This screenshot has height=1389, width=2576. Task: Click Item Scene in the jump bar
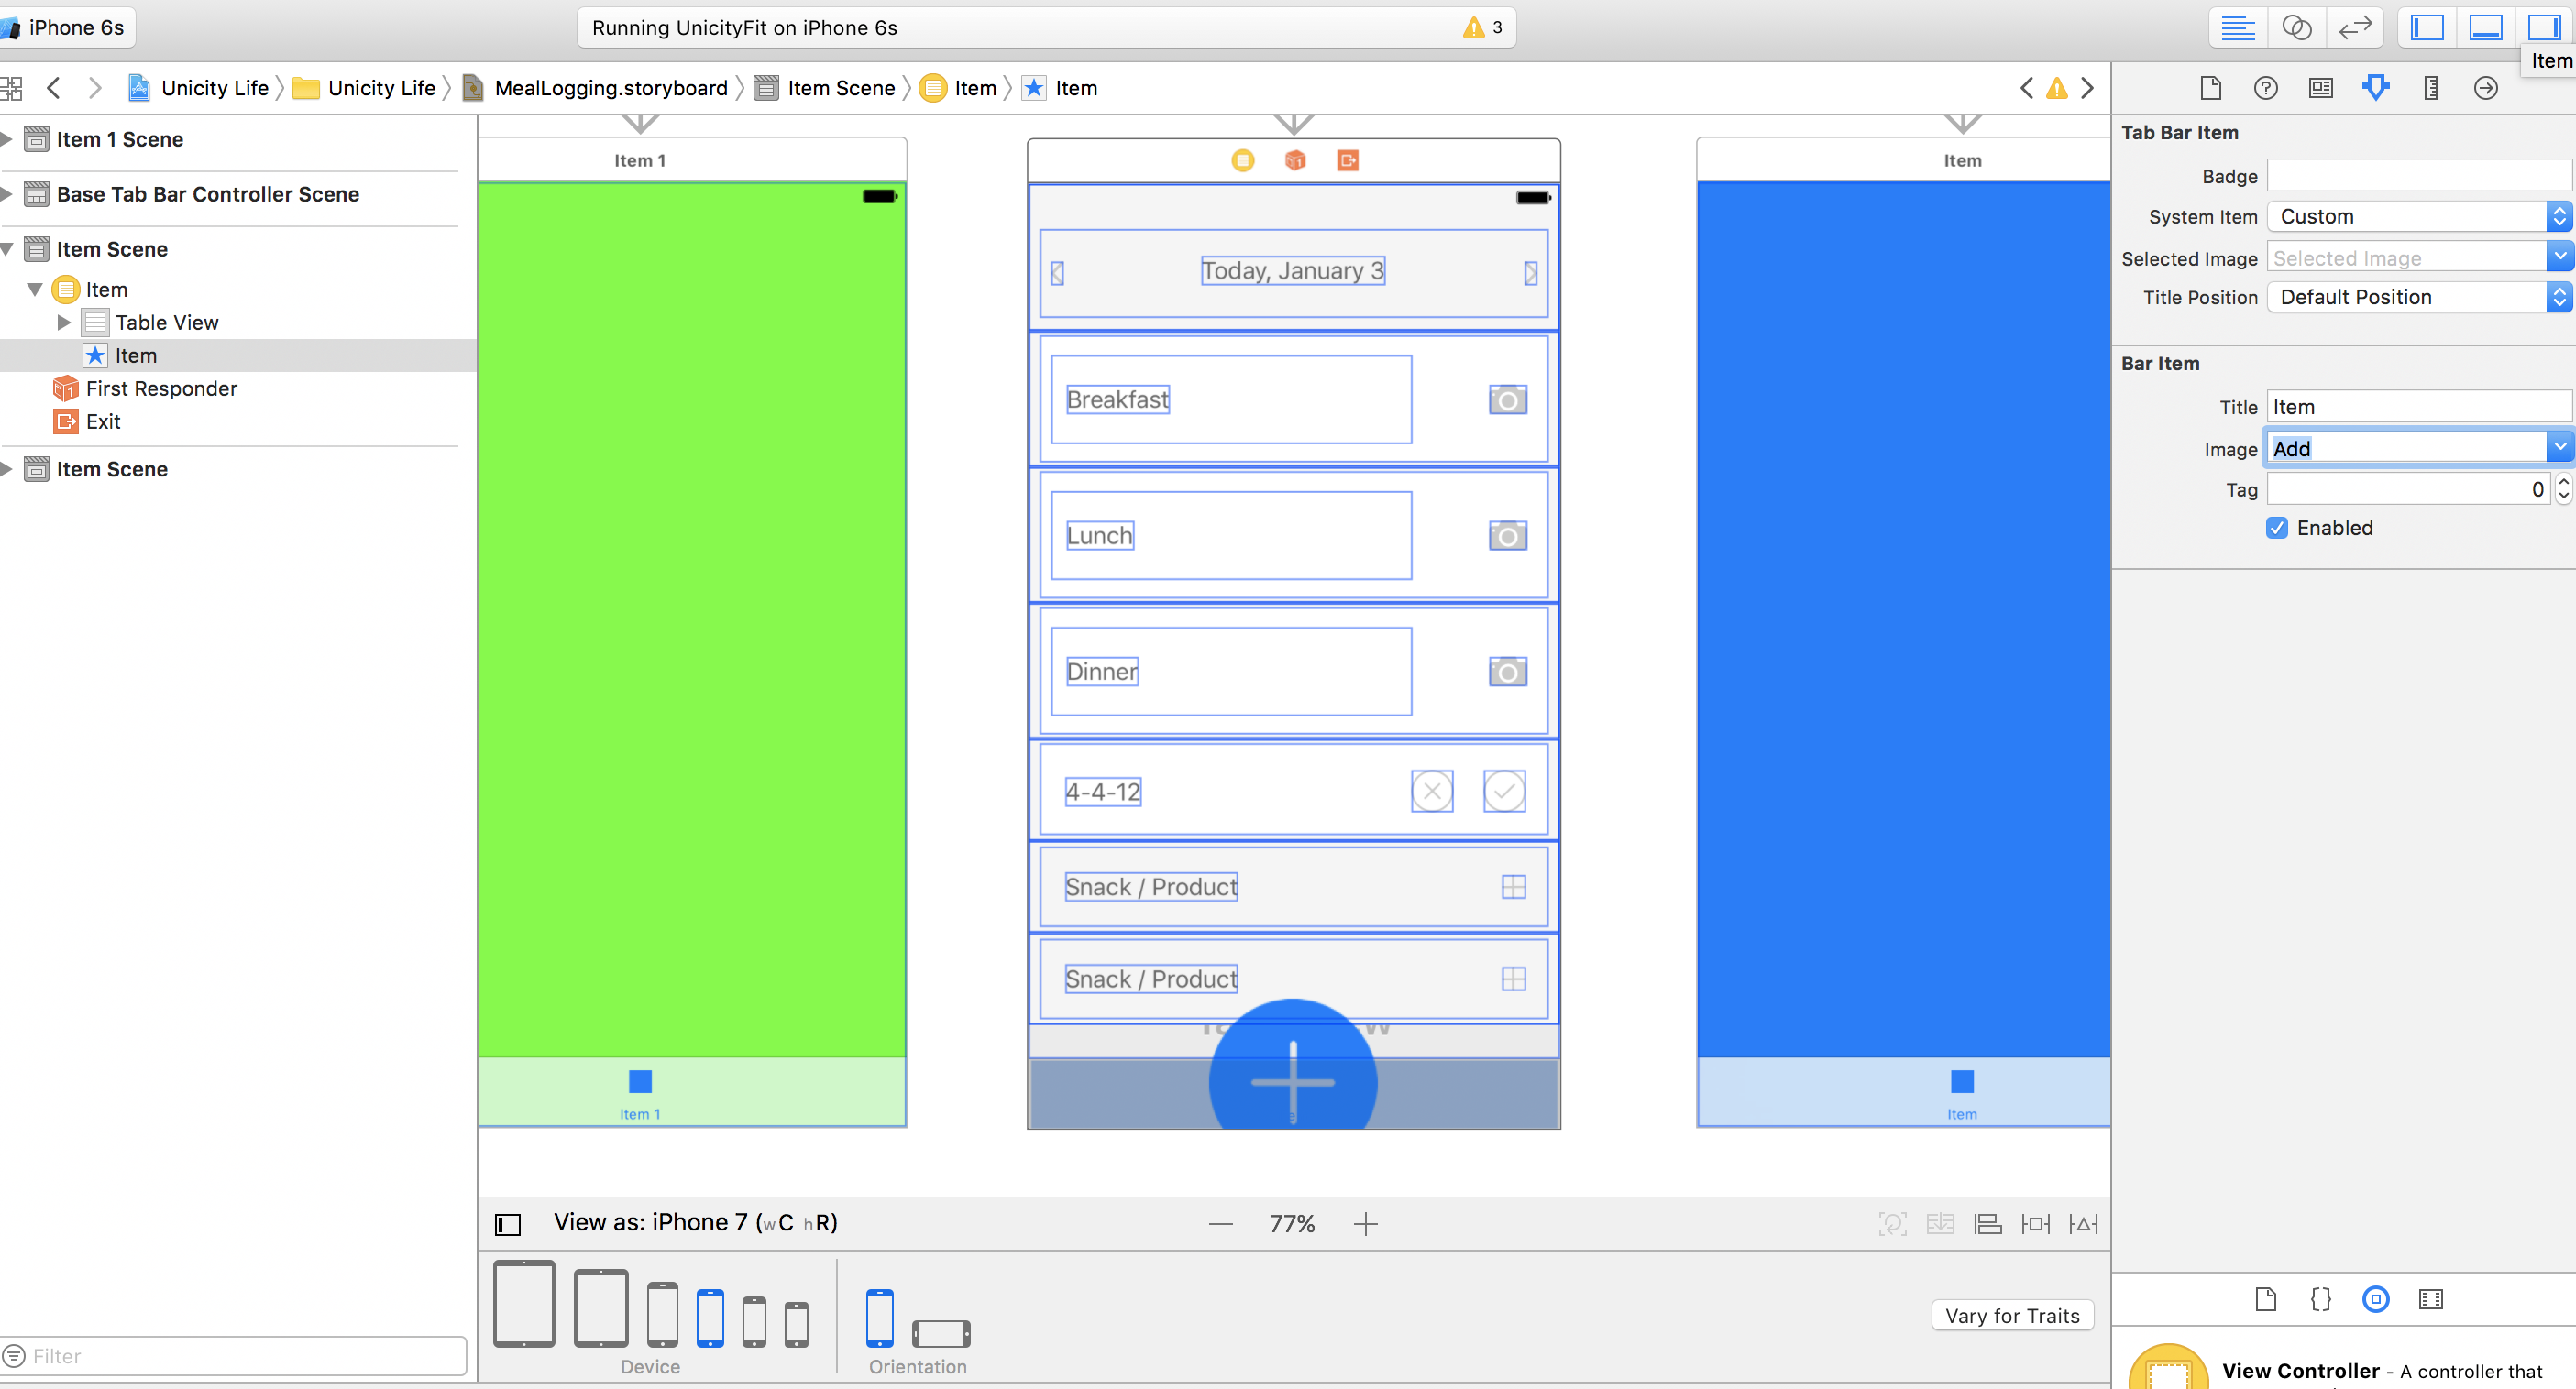tap(840, 88)
